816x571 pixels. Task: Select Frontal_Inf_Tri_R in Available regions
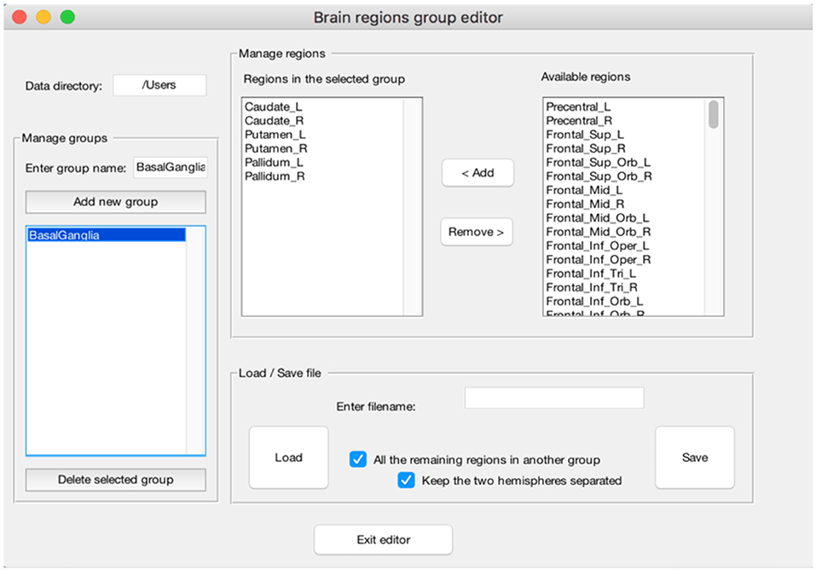coord(624,287)
